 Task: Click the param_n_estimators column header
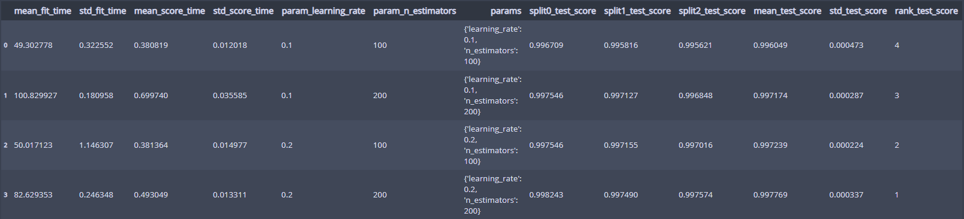415,11
